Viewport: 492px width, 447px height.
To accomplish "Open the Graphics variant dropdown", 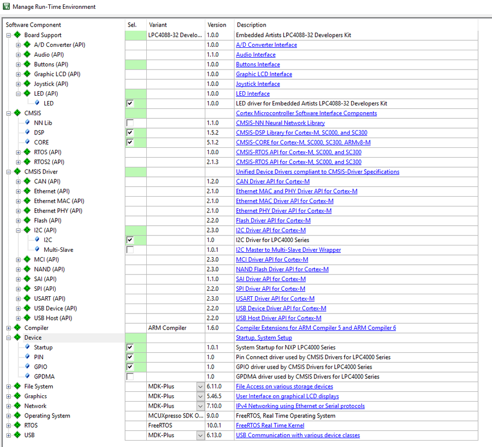I will (x=200, y=396).
